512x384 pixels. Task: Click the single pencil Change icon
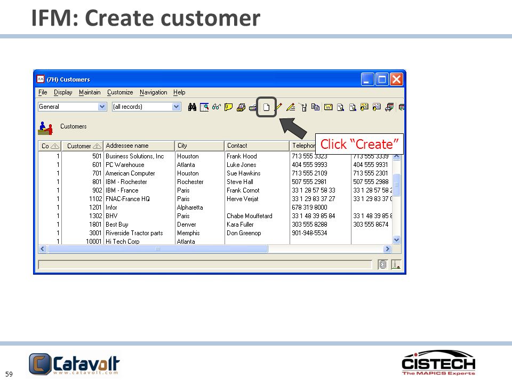pyautogui.click(x=278, y=107)
